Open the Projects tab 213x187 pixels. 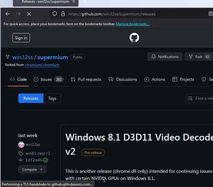tap(183, 79)
